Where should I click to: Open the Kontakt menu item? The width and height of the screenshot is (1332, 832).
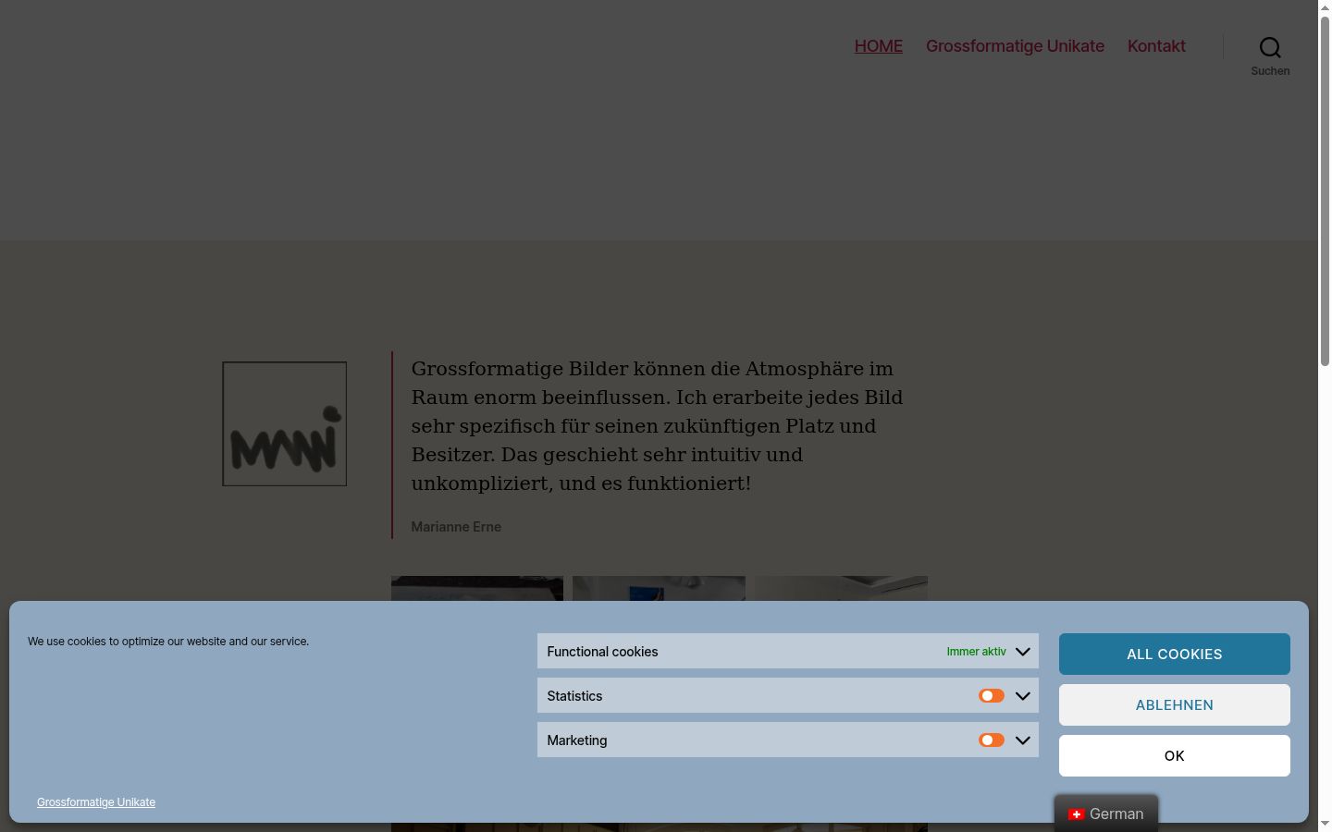tap(1156, 46)
